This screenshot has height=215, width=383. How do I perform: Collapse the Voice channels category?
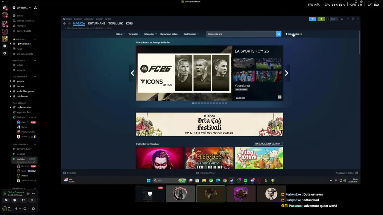point(20,145)
